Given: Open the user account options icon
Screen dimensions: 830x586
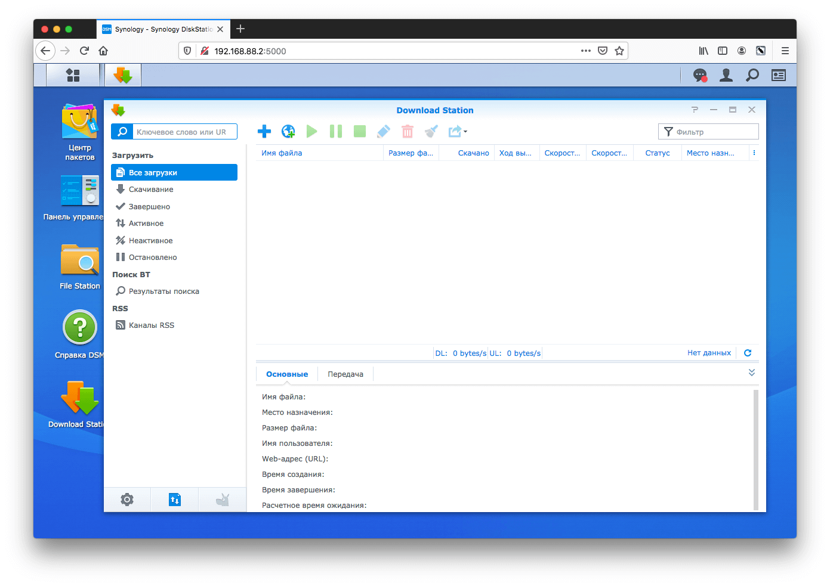Looking at the screenshot, I should point(726,75).
